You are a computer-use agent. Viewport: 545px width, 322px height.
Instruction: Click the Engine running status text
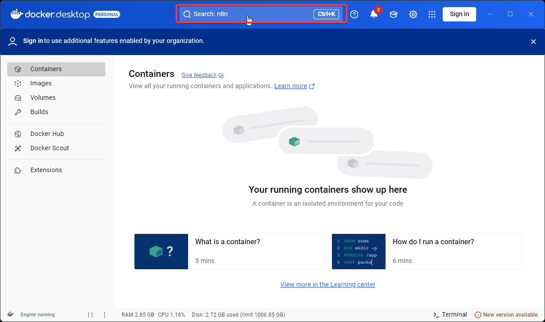38,315
